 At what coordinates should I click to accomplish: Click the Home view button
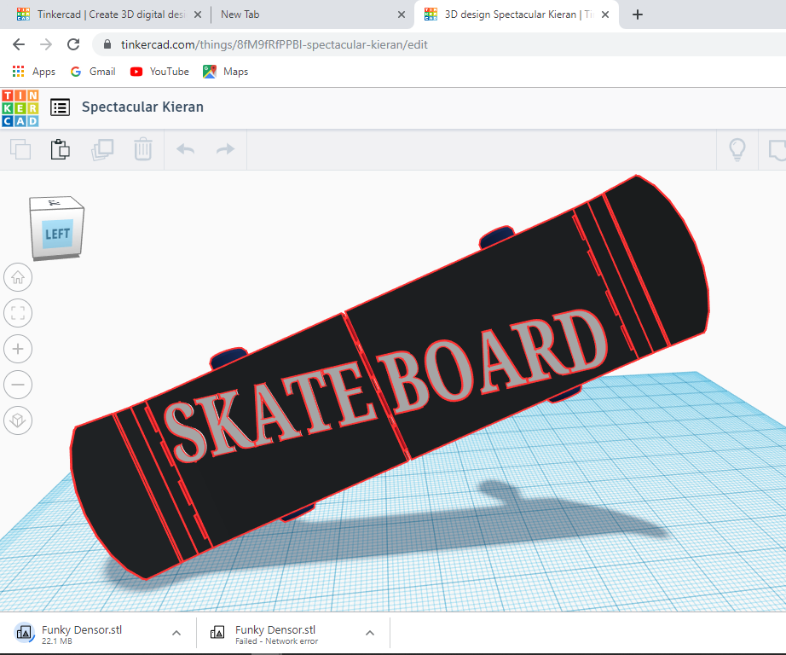click(x=18, y=277)
